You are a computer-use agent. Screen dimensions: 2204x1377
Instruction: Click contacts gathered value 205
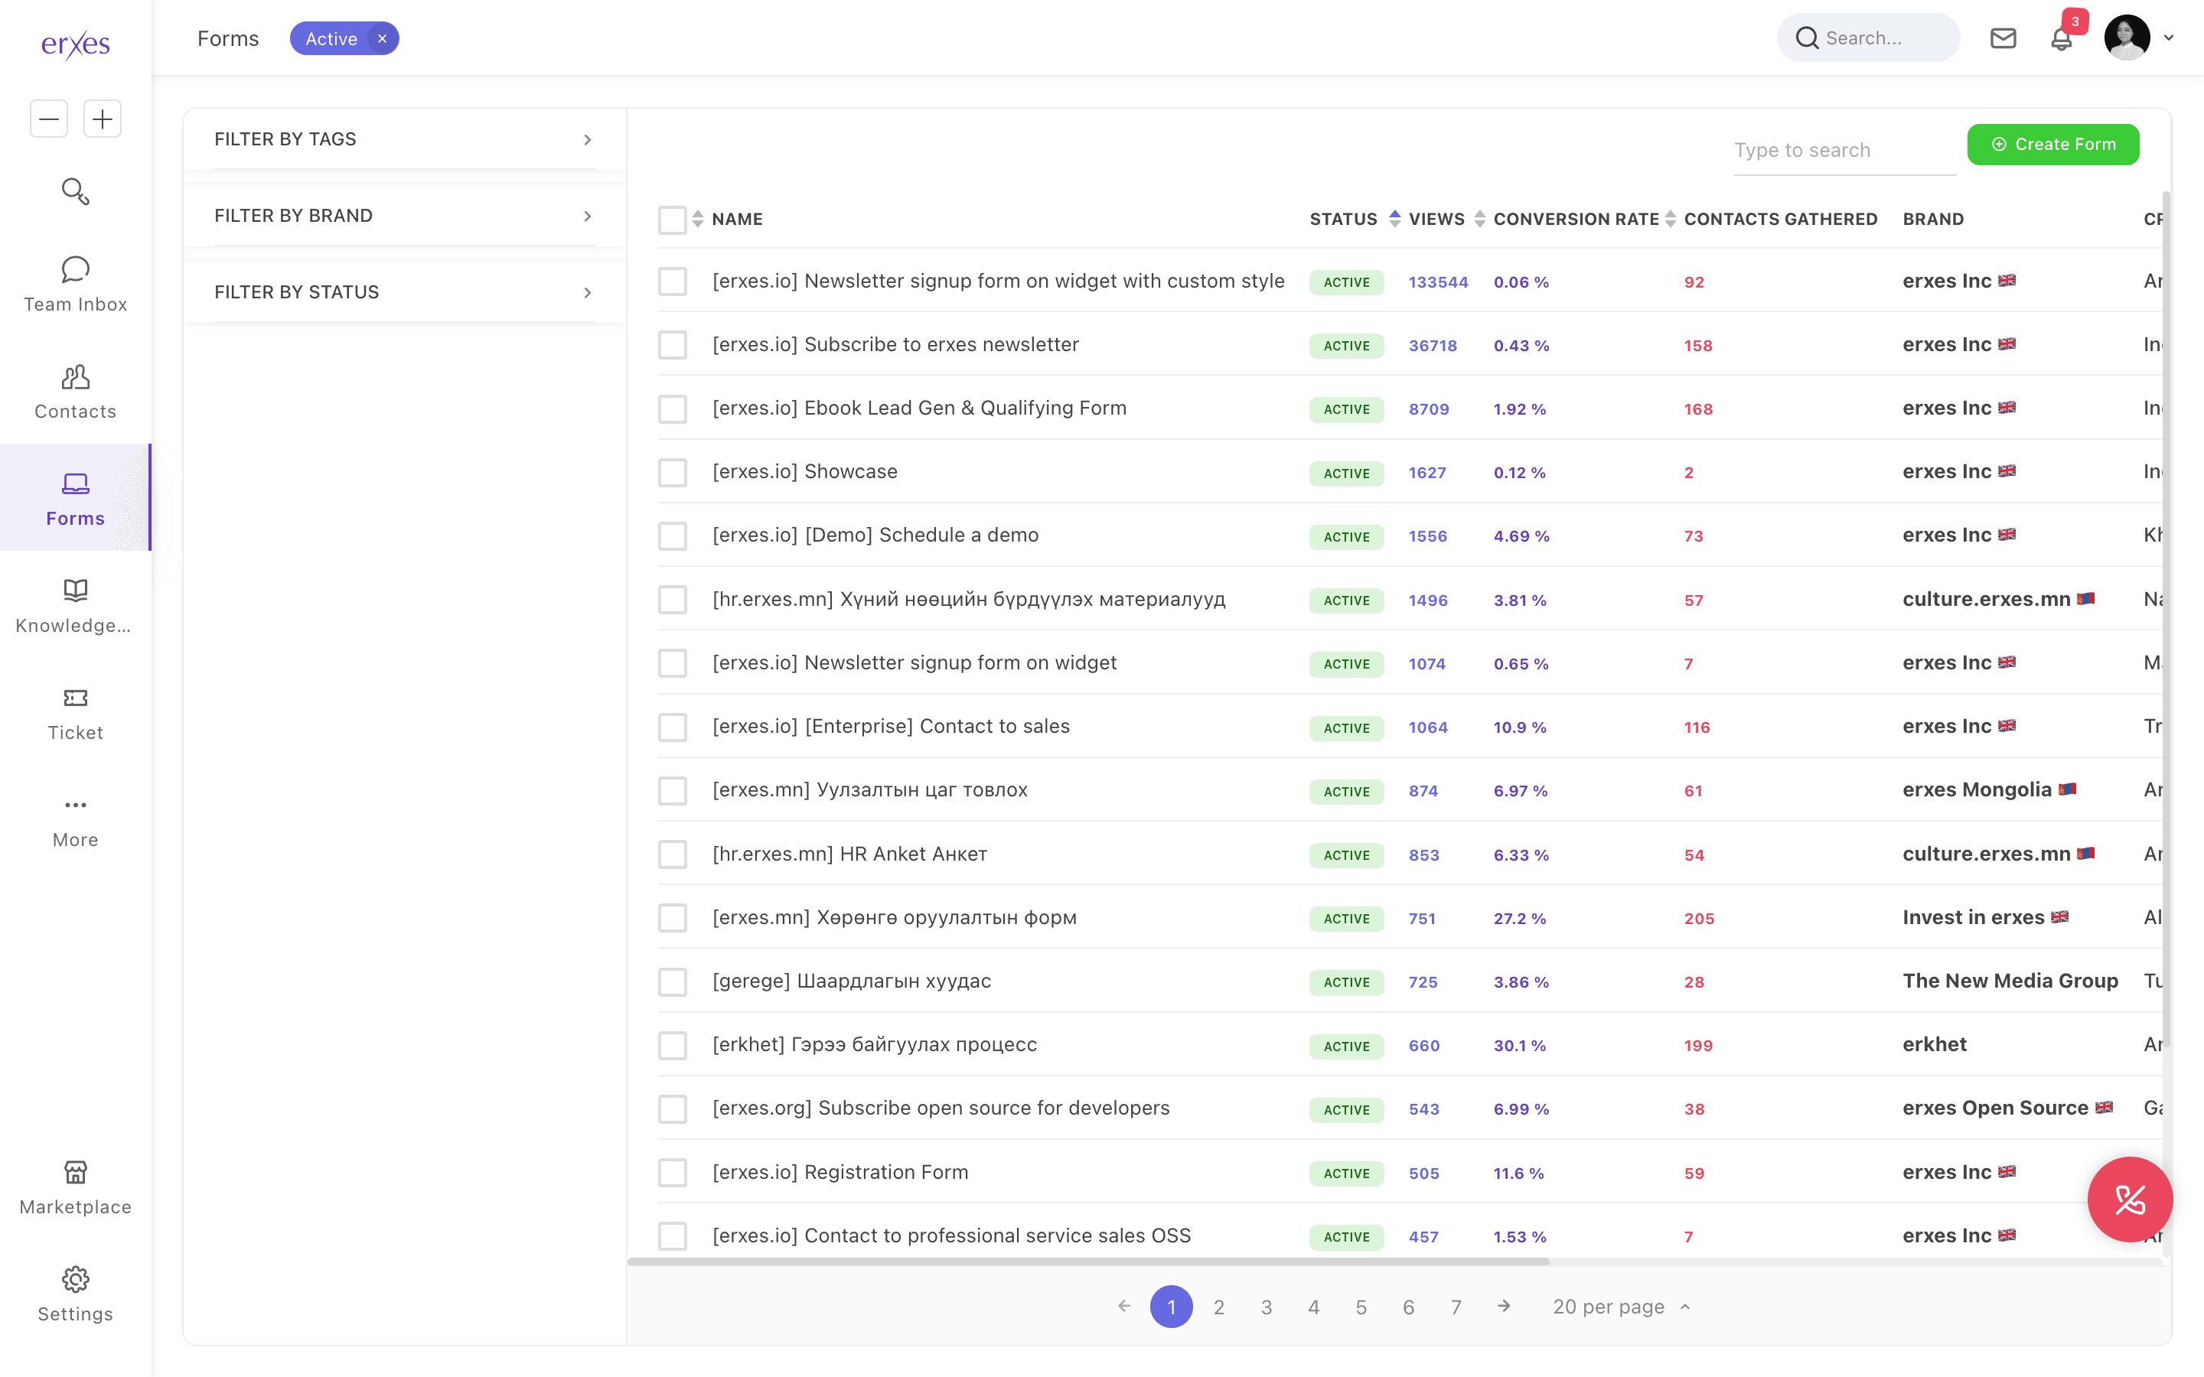[x=1699, y=918]
